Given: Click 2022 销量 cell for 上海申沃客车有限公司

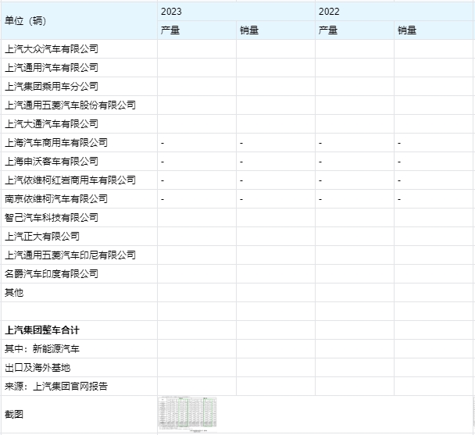Looking at the screenshot, I should pyautogui.click(x=434, y=162).
